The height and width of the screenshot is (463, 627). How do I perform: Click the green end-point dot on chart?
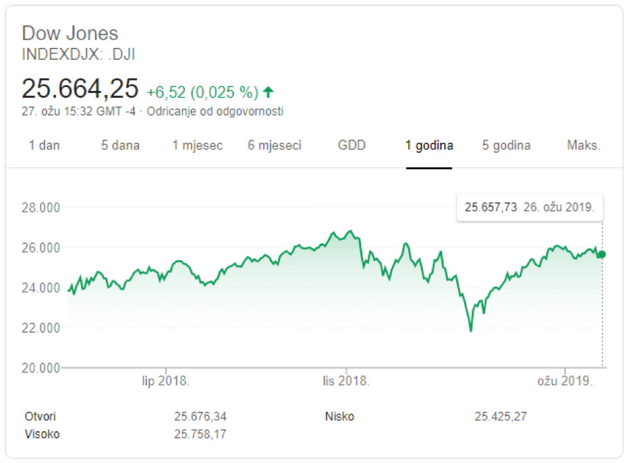coord(602,254)
